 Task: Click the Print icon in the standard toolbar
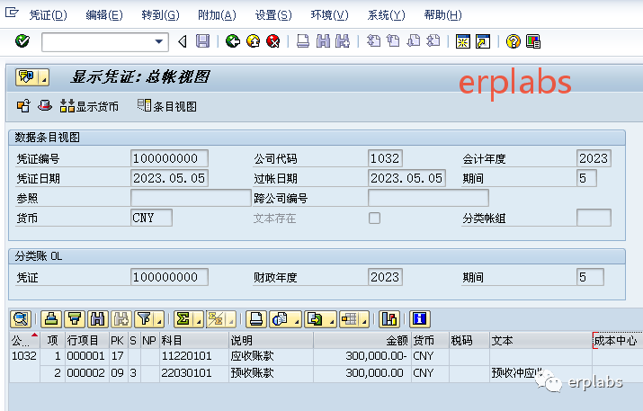303,41
